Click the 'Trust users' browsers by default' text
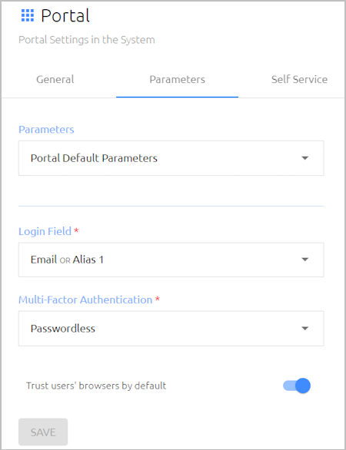 point(96,385)
